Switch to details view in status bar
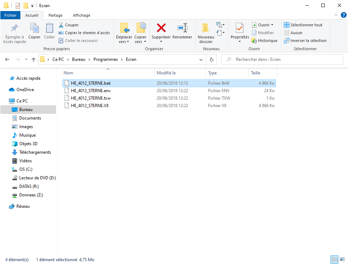 point(334,259)
